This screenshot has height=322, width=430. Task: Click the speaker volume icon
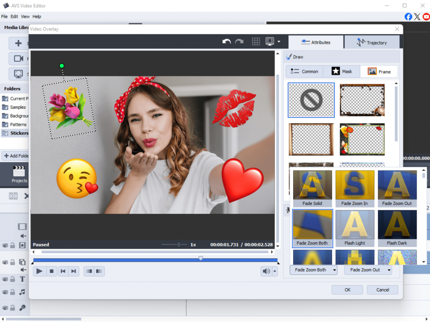pos(266,271)
